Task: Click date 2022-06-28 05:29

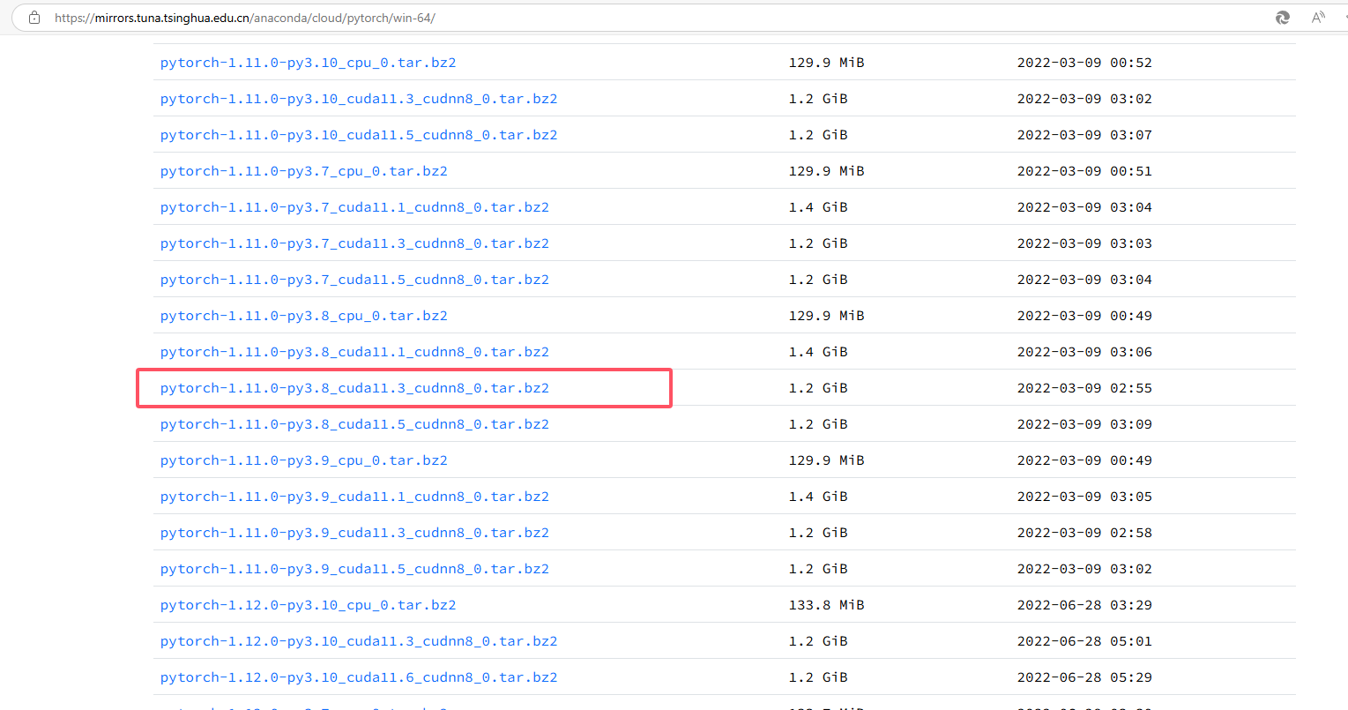Action: (1084, 677)
